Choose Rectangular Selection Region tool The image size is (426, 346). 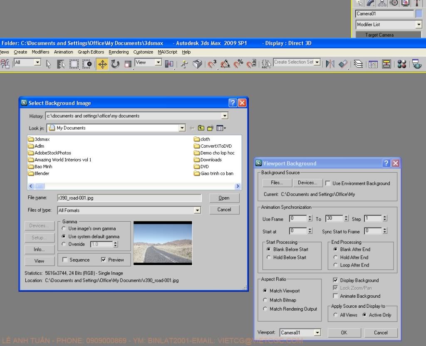click(74, 64)
